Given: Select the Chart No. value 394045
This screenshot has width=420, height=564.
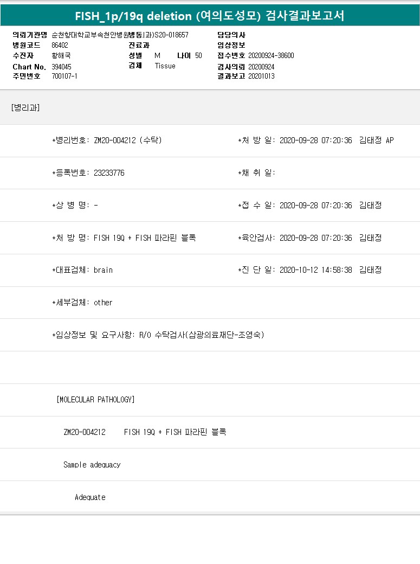Looking at the screenshot, I should [61, 66].
